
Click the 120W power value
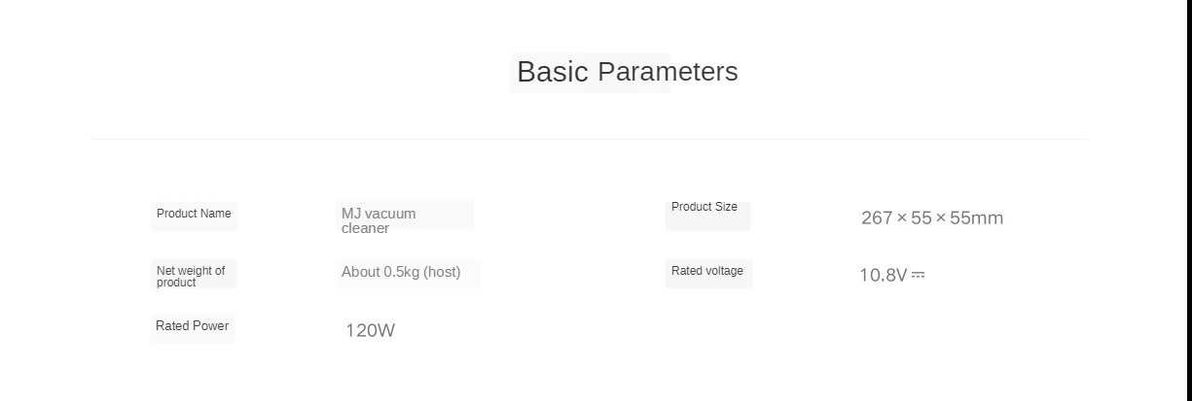click(370, 331)
